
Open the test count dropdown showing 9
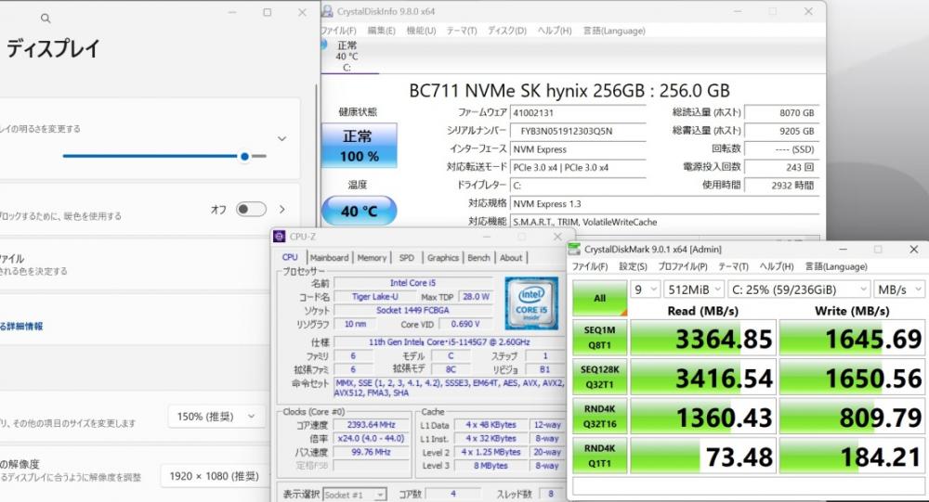(645, 290)
